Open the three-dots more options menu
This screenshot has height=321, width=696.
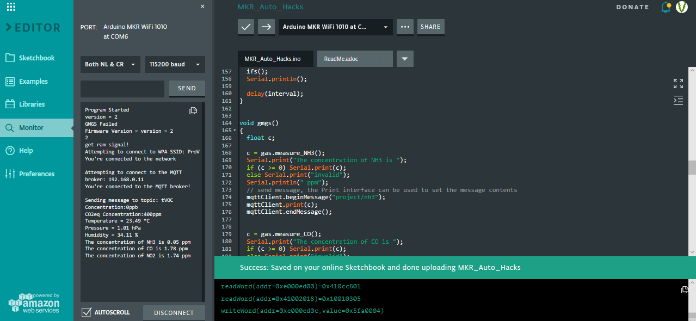pyautogui.click(x=404, y=27)
